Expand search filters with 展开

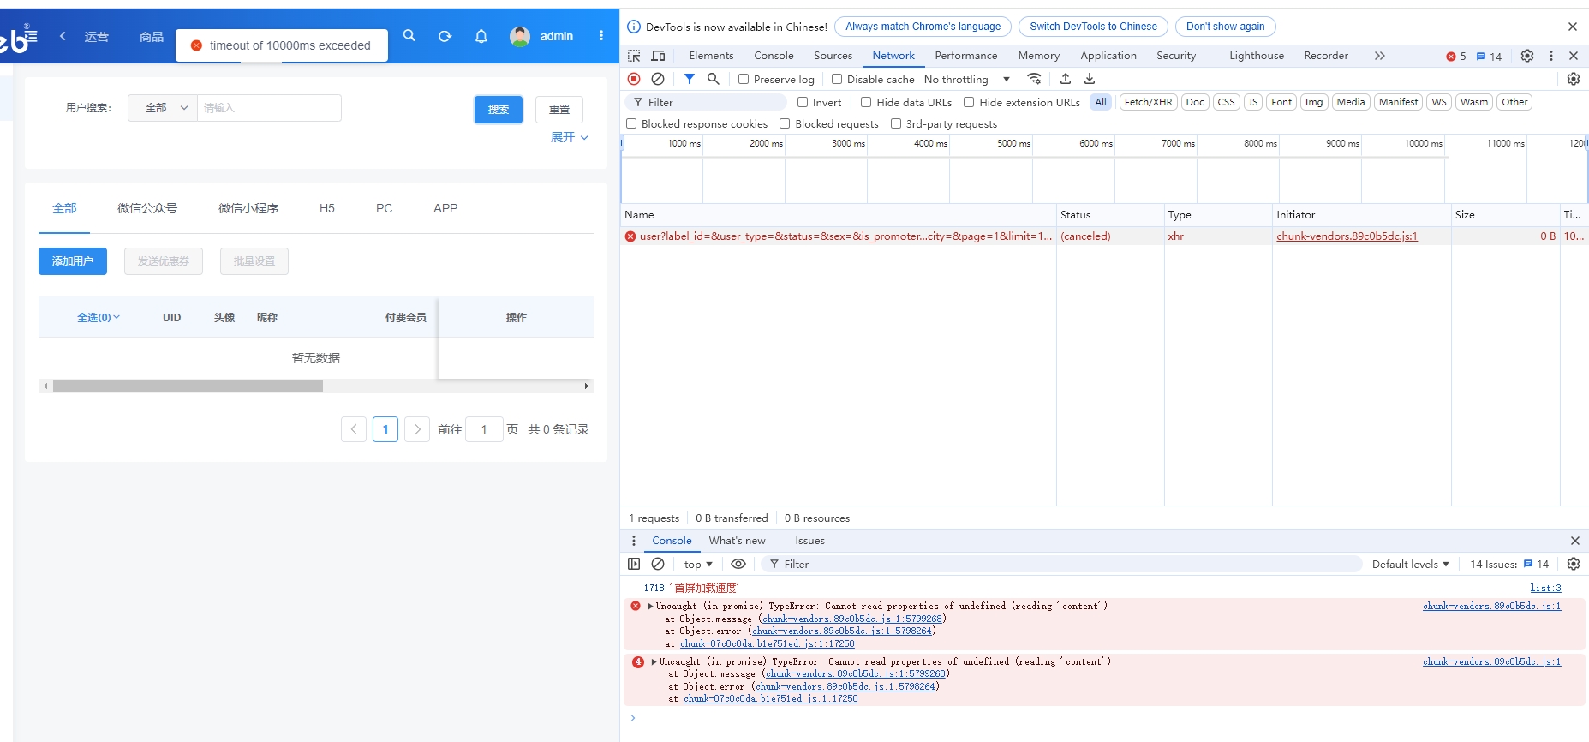[569, 137]
